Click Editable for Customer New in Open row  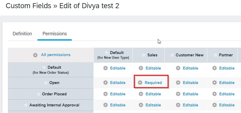point(190,83)
